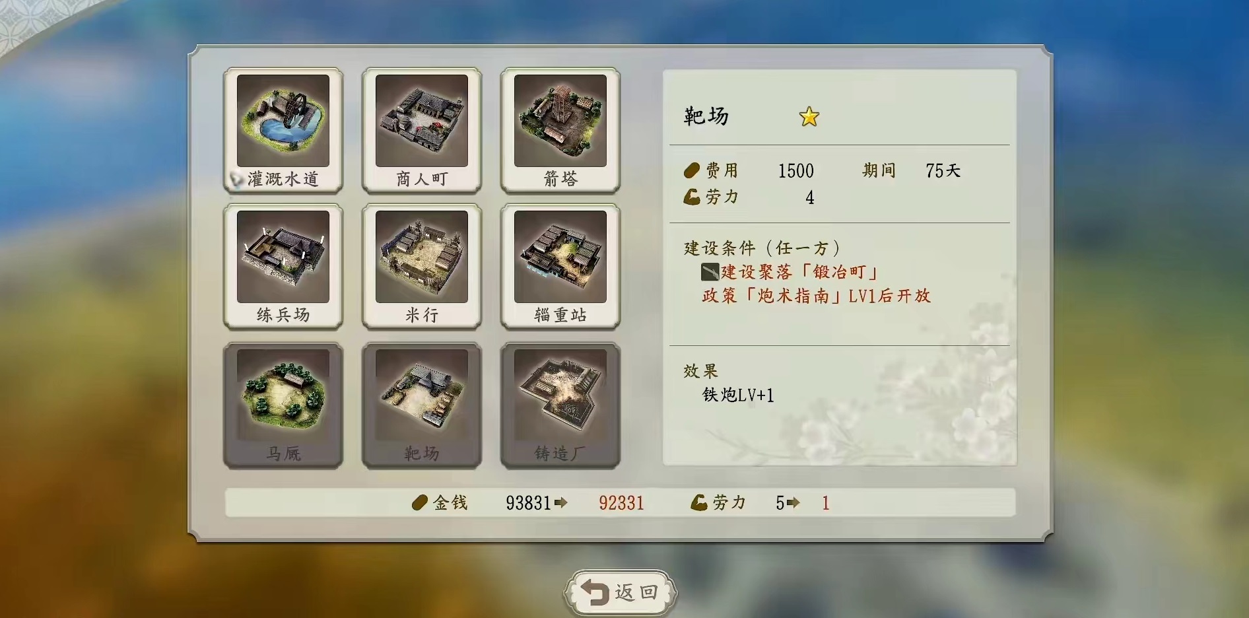Viewport: 1249px width, 618px height.
Task: Select the 灌溉水道 irrigation building tile
Action: tap(283, 131)
